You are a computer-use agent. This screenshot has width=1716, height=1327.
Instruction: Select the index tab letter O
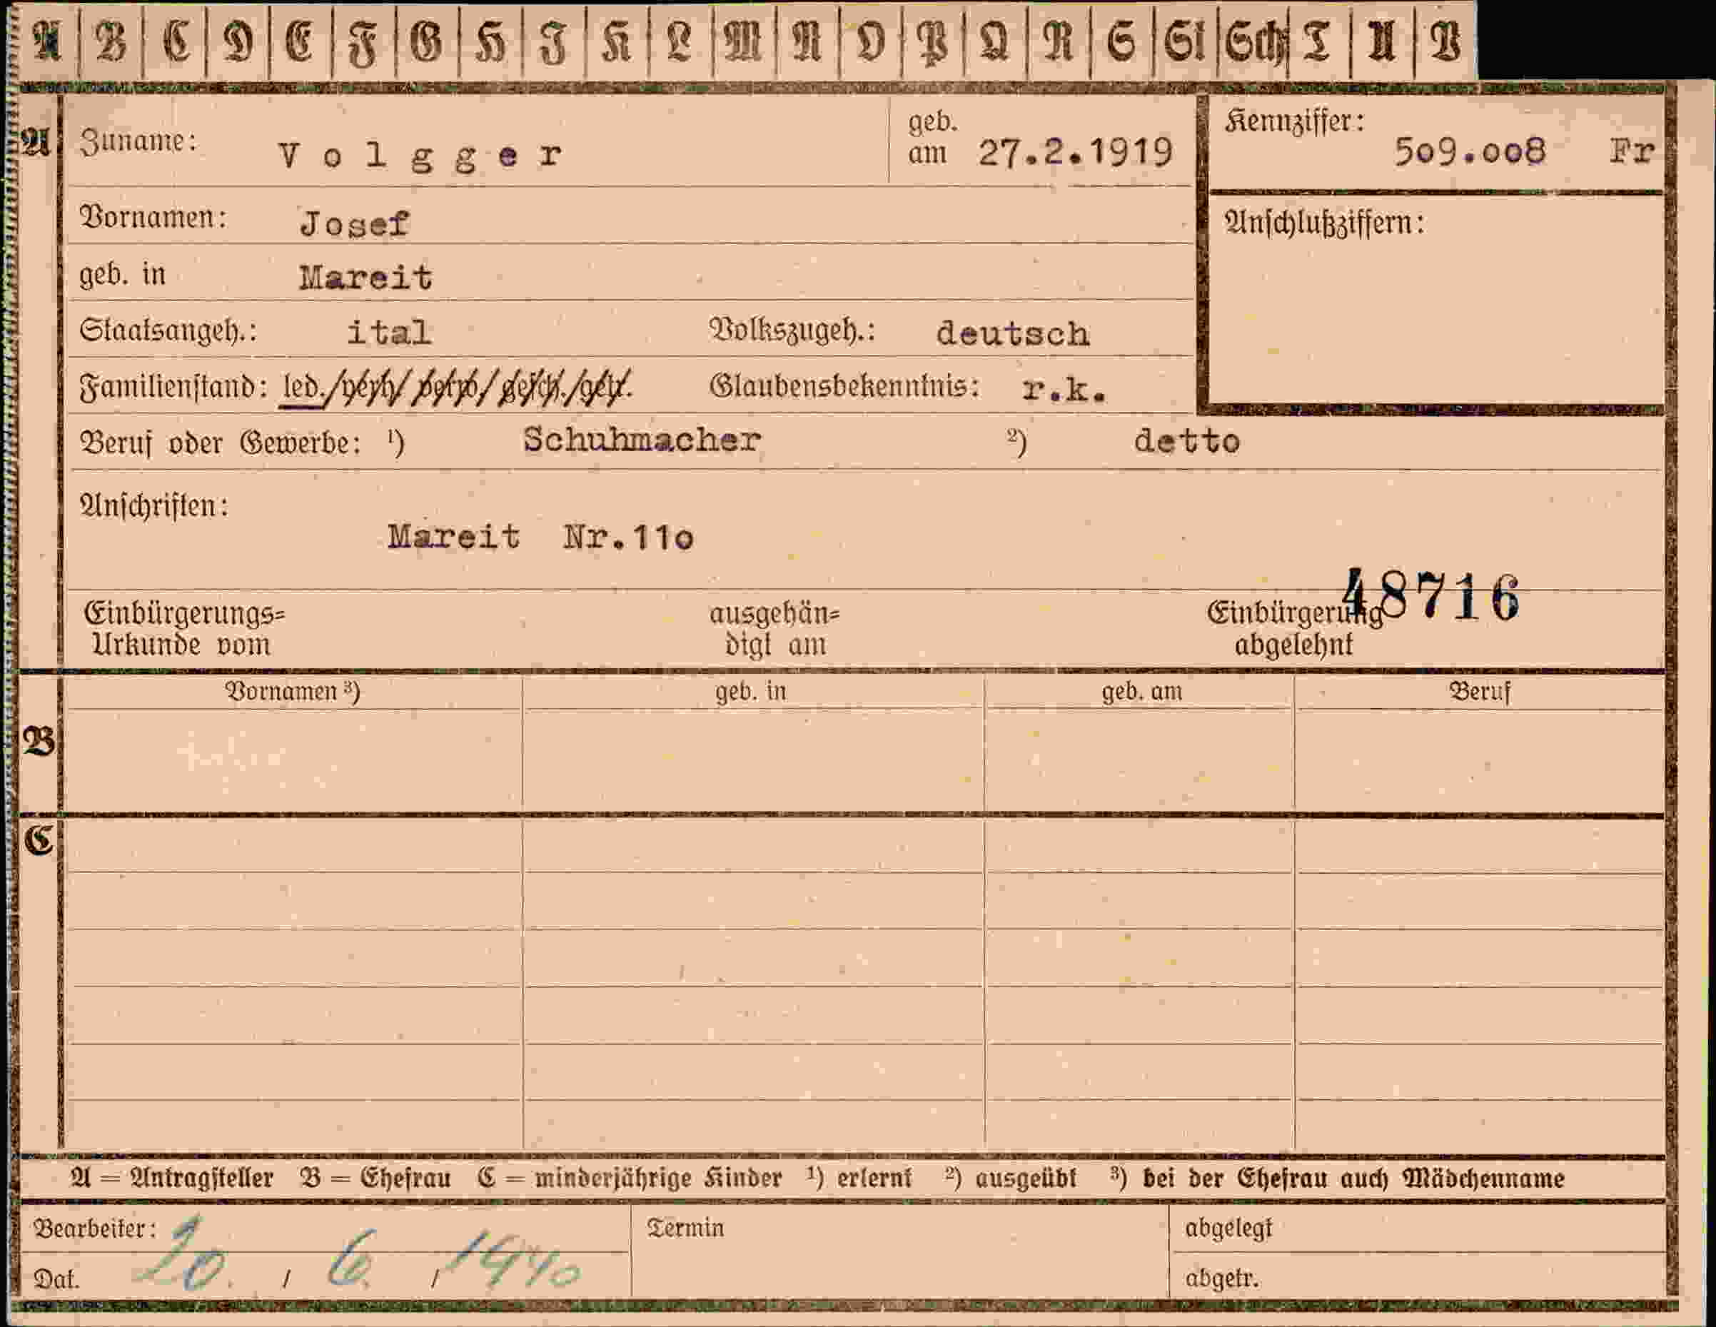tap(870, 41)
